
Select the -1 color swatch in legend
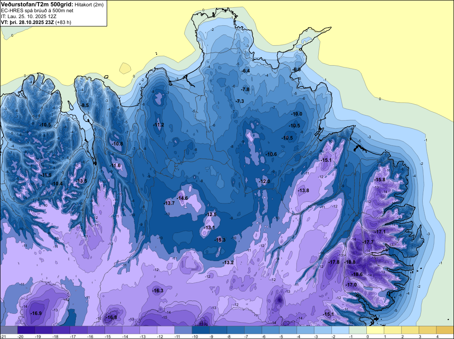(x=358, y=330)
